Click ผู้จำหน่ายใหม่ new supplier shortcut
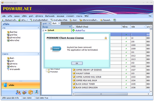154x101 pixels. click(x=14, y=38)
